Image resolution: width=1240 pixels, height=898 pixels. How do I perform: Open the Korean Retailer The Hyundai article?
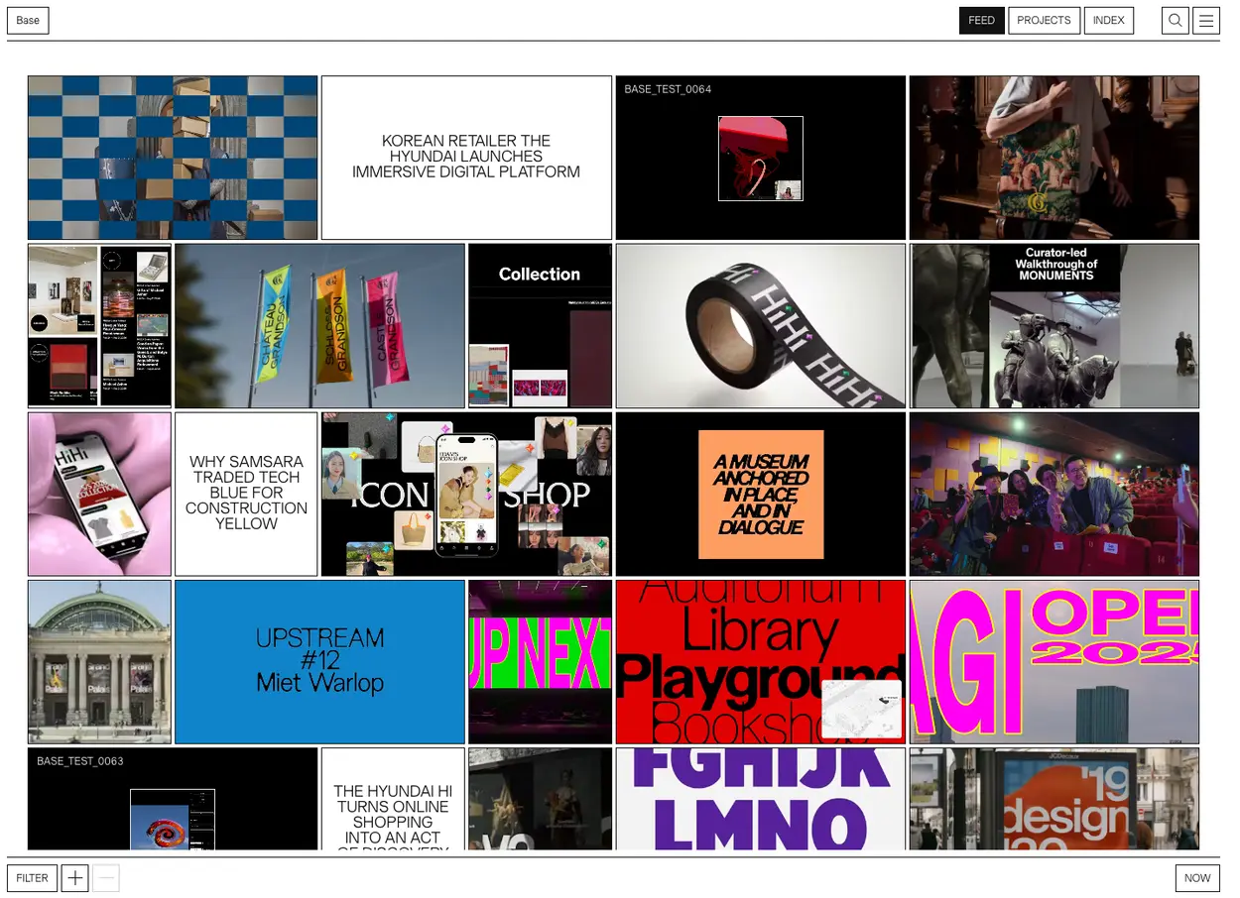pyautogui.click(x=466, y=158)
